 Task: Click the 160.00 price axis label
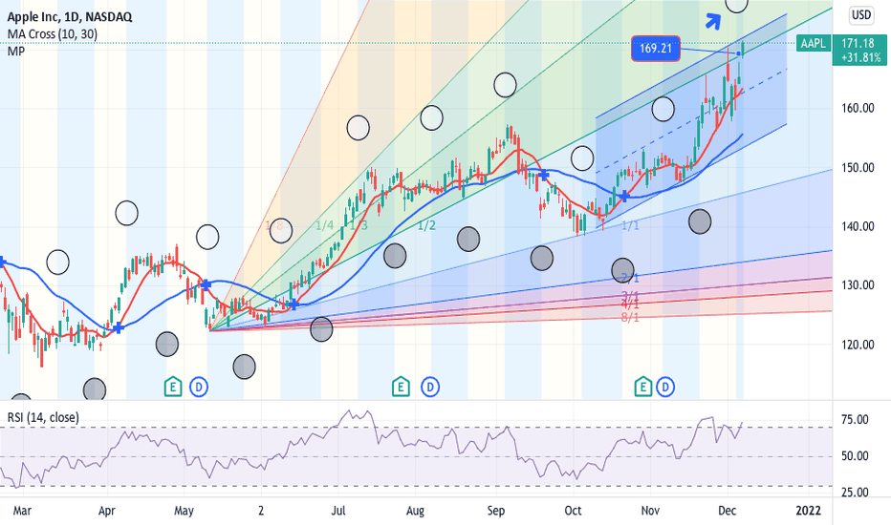coord(858,108)
